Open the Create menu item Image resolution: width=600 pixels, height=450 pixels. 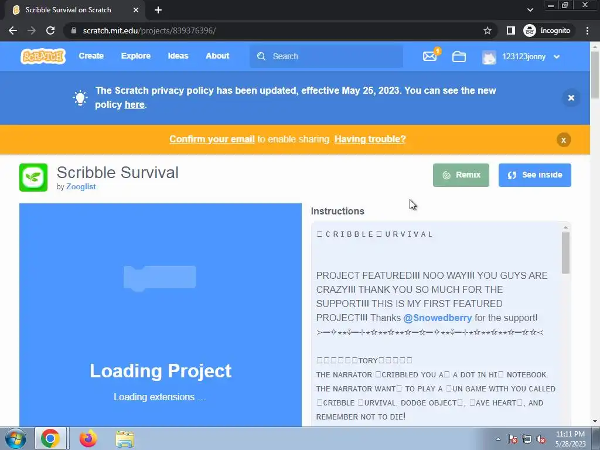(x=91, y=56)
